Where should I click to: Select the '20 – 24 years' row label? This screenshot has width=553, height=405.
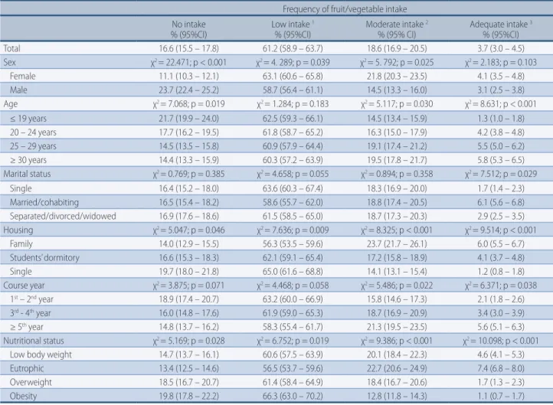click(x=33, y=132)
